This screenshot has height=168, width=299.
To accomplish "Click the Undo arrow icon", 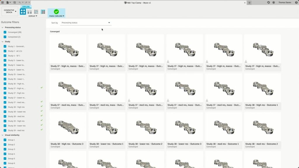I will coord(20,2).
